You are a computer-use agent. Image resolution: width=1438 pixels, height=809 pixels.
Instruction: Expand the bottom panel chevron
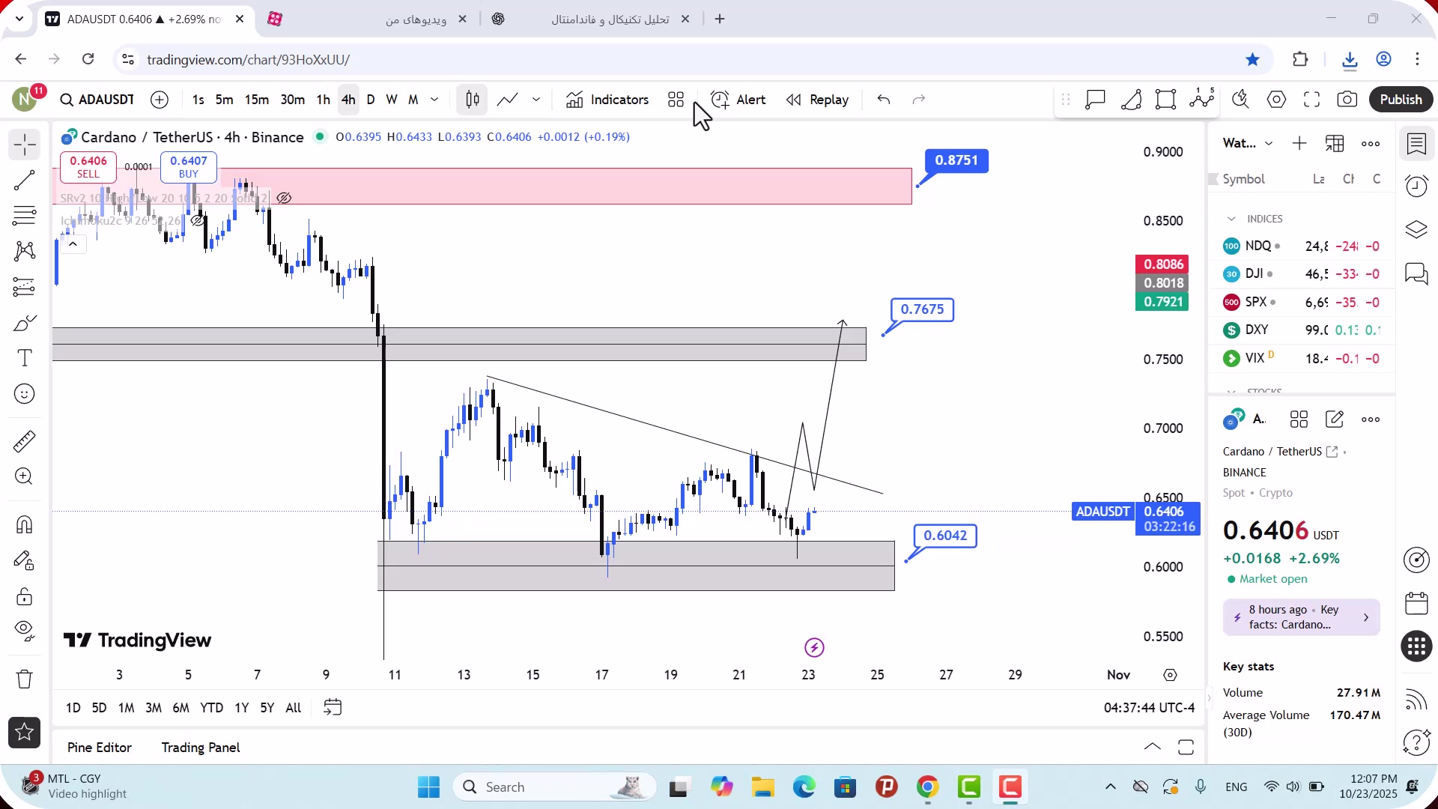(1153, 747)
